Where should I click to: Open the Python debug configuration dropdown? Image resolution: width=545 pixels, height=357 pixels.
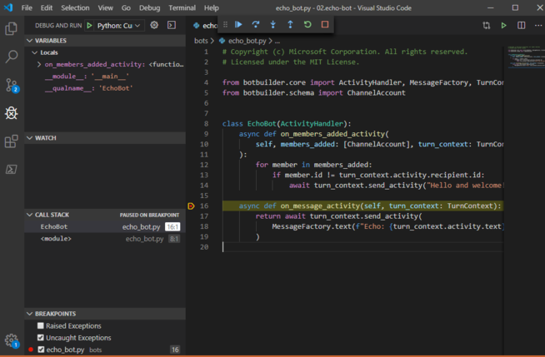pyautogui.click(x=119, y=26)
